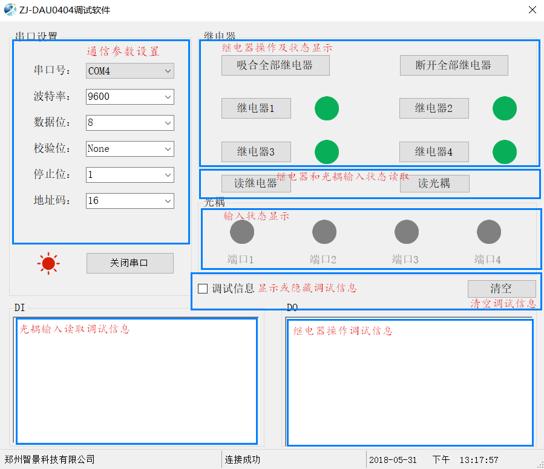
Task: Toggle the 继电器4 button
Action: tap(434, 152)
